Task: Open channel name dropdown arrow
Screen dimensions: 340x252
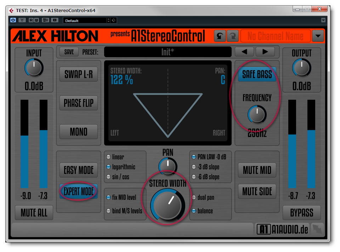Action: pyautogui.click(x=318, y=36)
